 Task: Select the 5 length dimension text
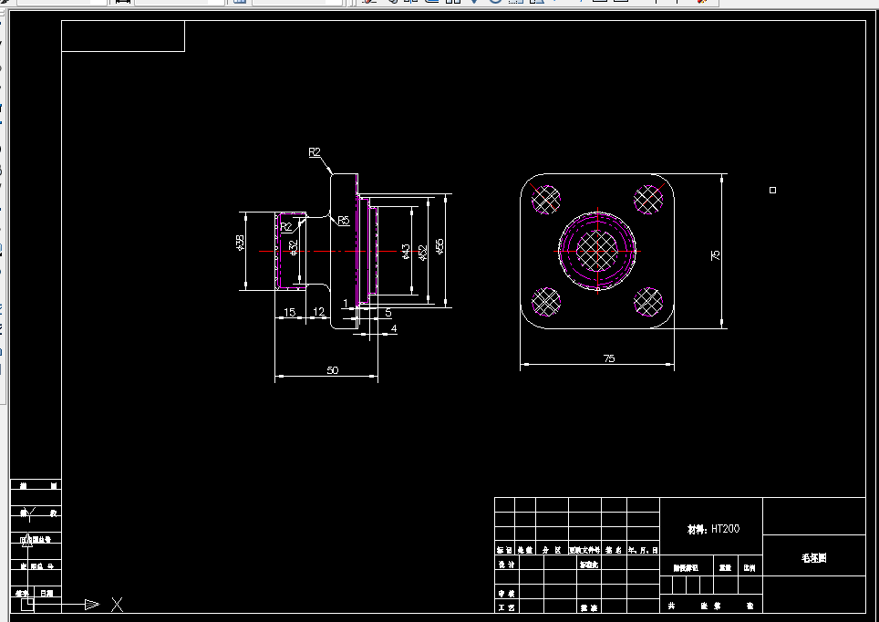point(388,313)
